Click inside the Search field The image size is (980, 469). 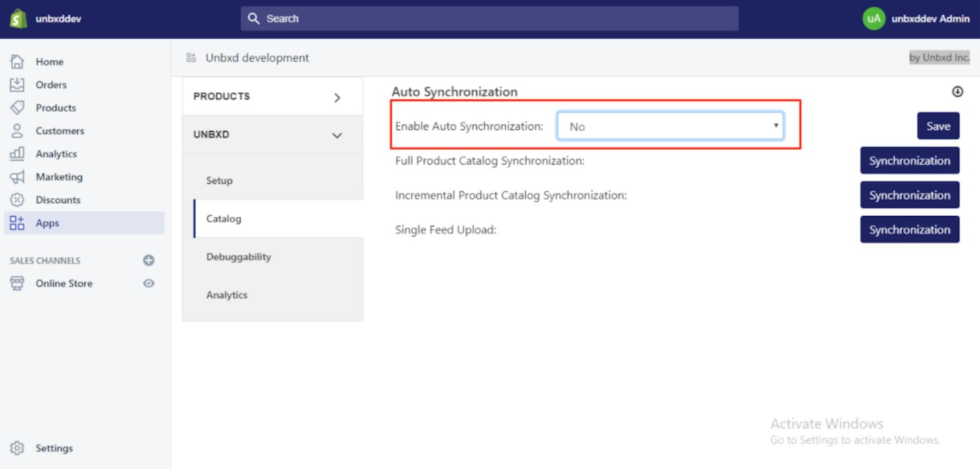[489, 18]
